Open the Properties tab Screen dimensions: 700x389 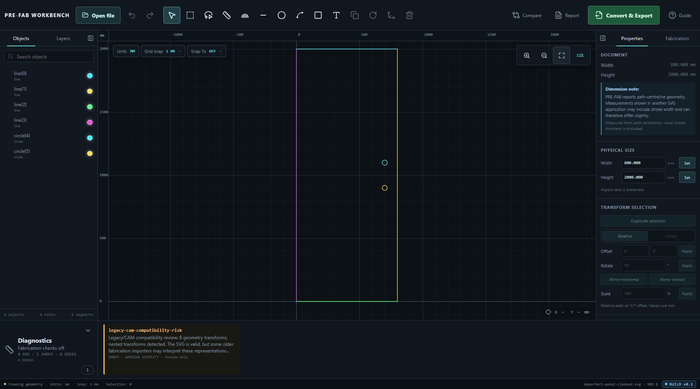[632, 39]
